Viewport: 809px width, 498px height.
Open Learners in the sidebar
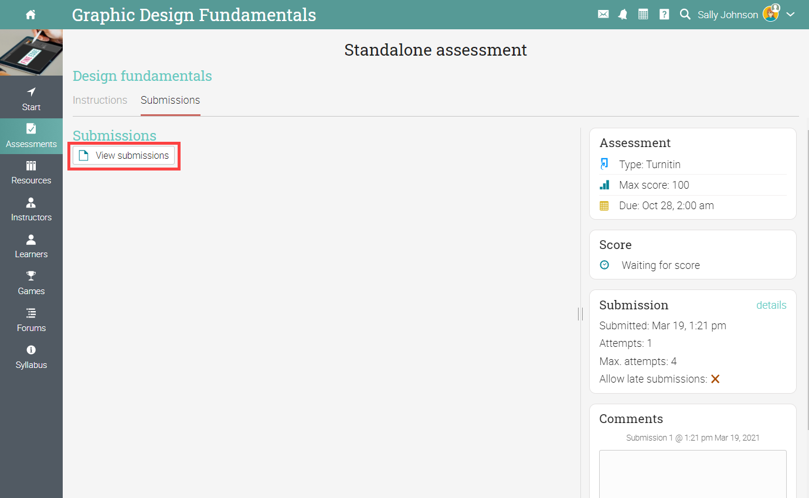(31, 247)
